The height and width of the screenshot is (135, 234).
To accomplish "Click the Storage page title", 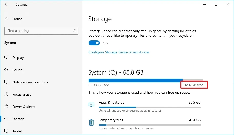I will coord(100,19).
